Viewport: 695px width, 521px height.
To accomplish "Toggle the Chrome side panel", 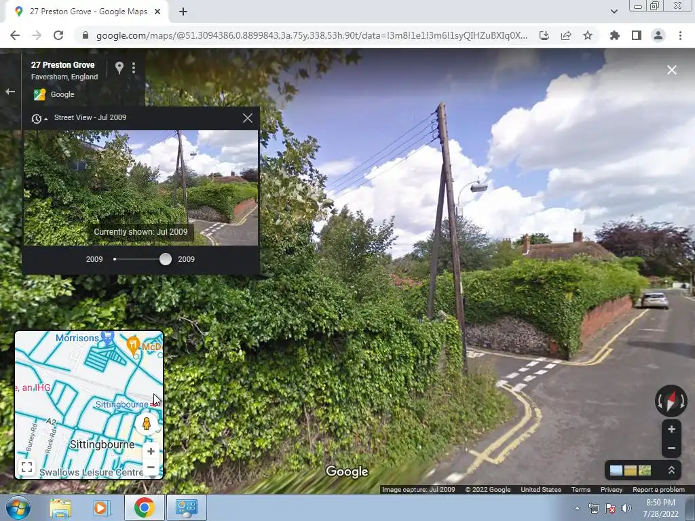I will pos(637,35).
